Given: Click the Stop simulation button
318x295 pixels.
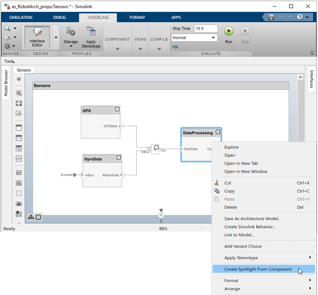Looking at the screenshot, I should pyautogui.click(x=245, y=31).
